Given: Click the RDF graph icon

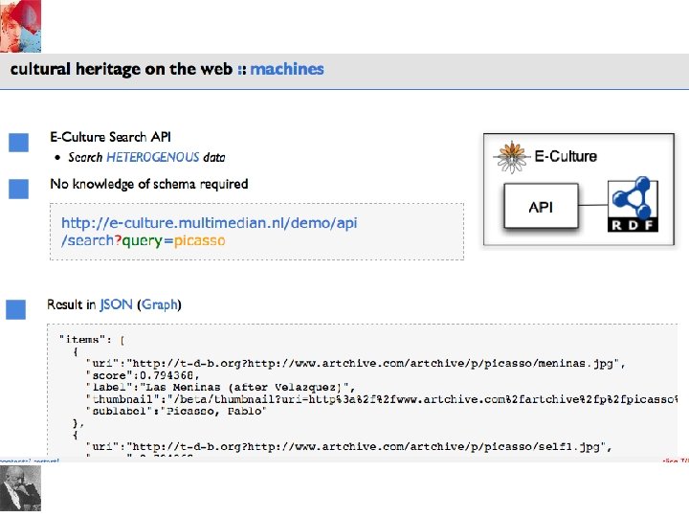Looking at the screenshot, I should coord(632,209).
